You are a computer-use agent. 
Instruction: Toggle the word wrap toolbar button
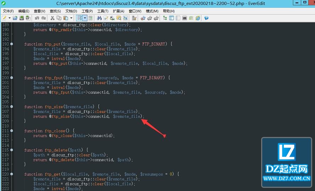pos(80,18)
